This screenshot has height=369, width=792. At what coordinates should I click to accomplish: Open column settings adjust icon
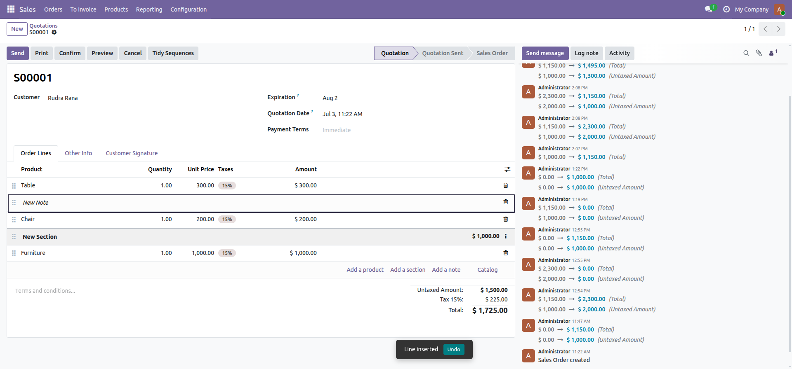click(507, 169)
